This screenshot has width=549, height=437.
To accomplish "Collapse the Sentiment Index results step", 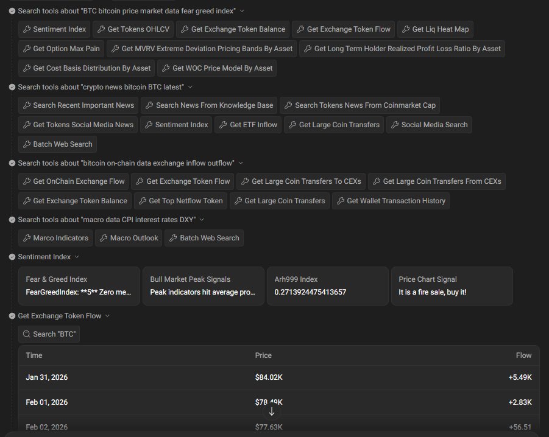I will point(77,257).
